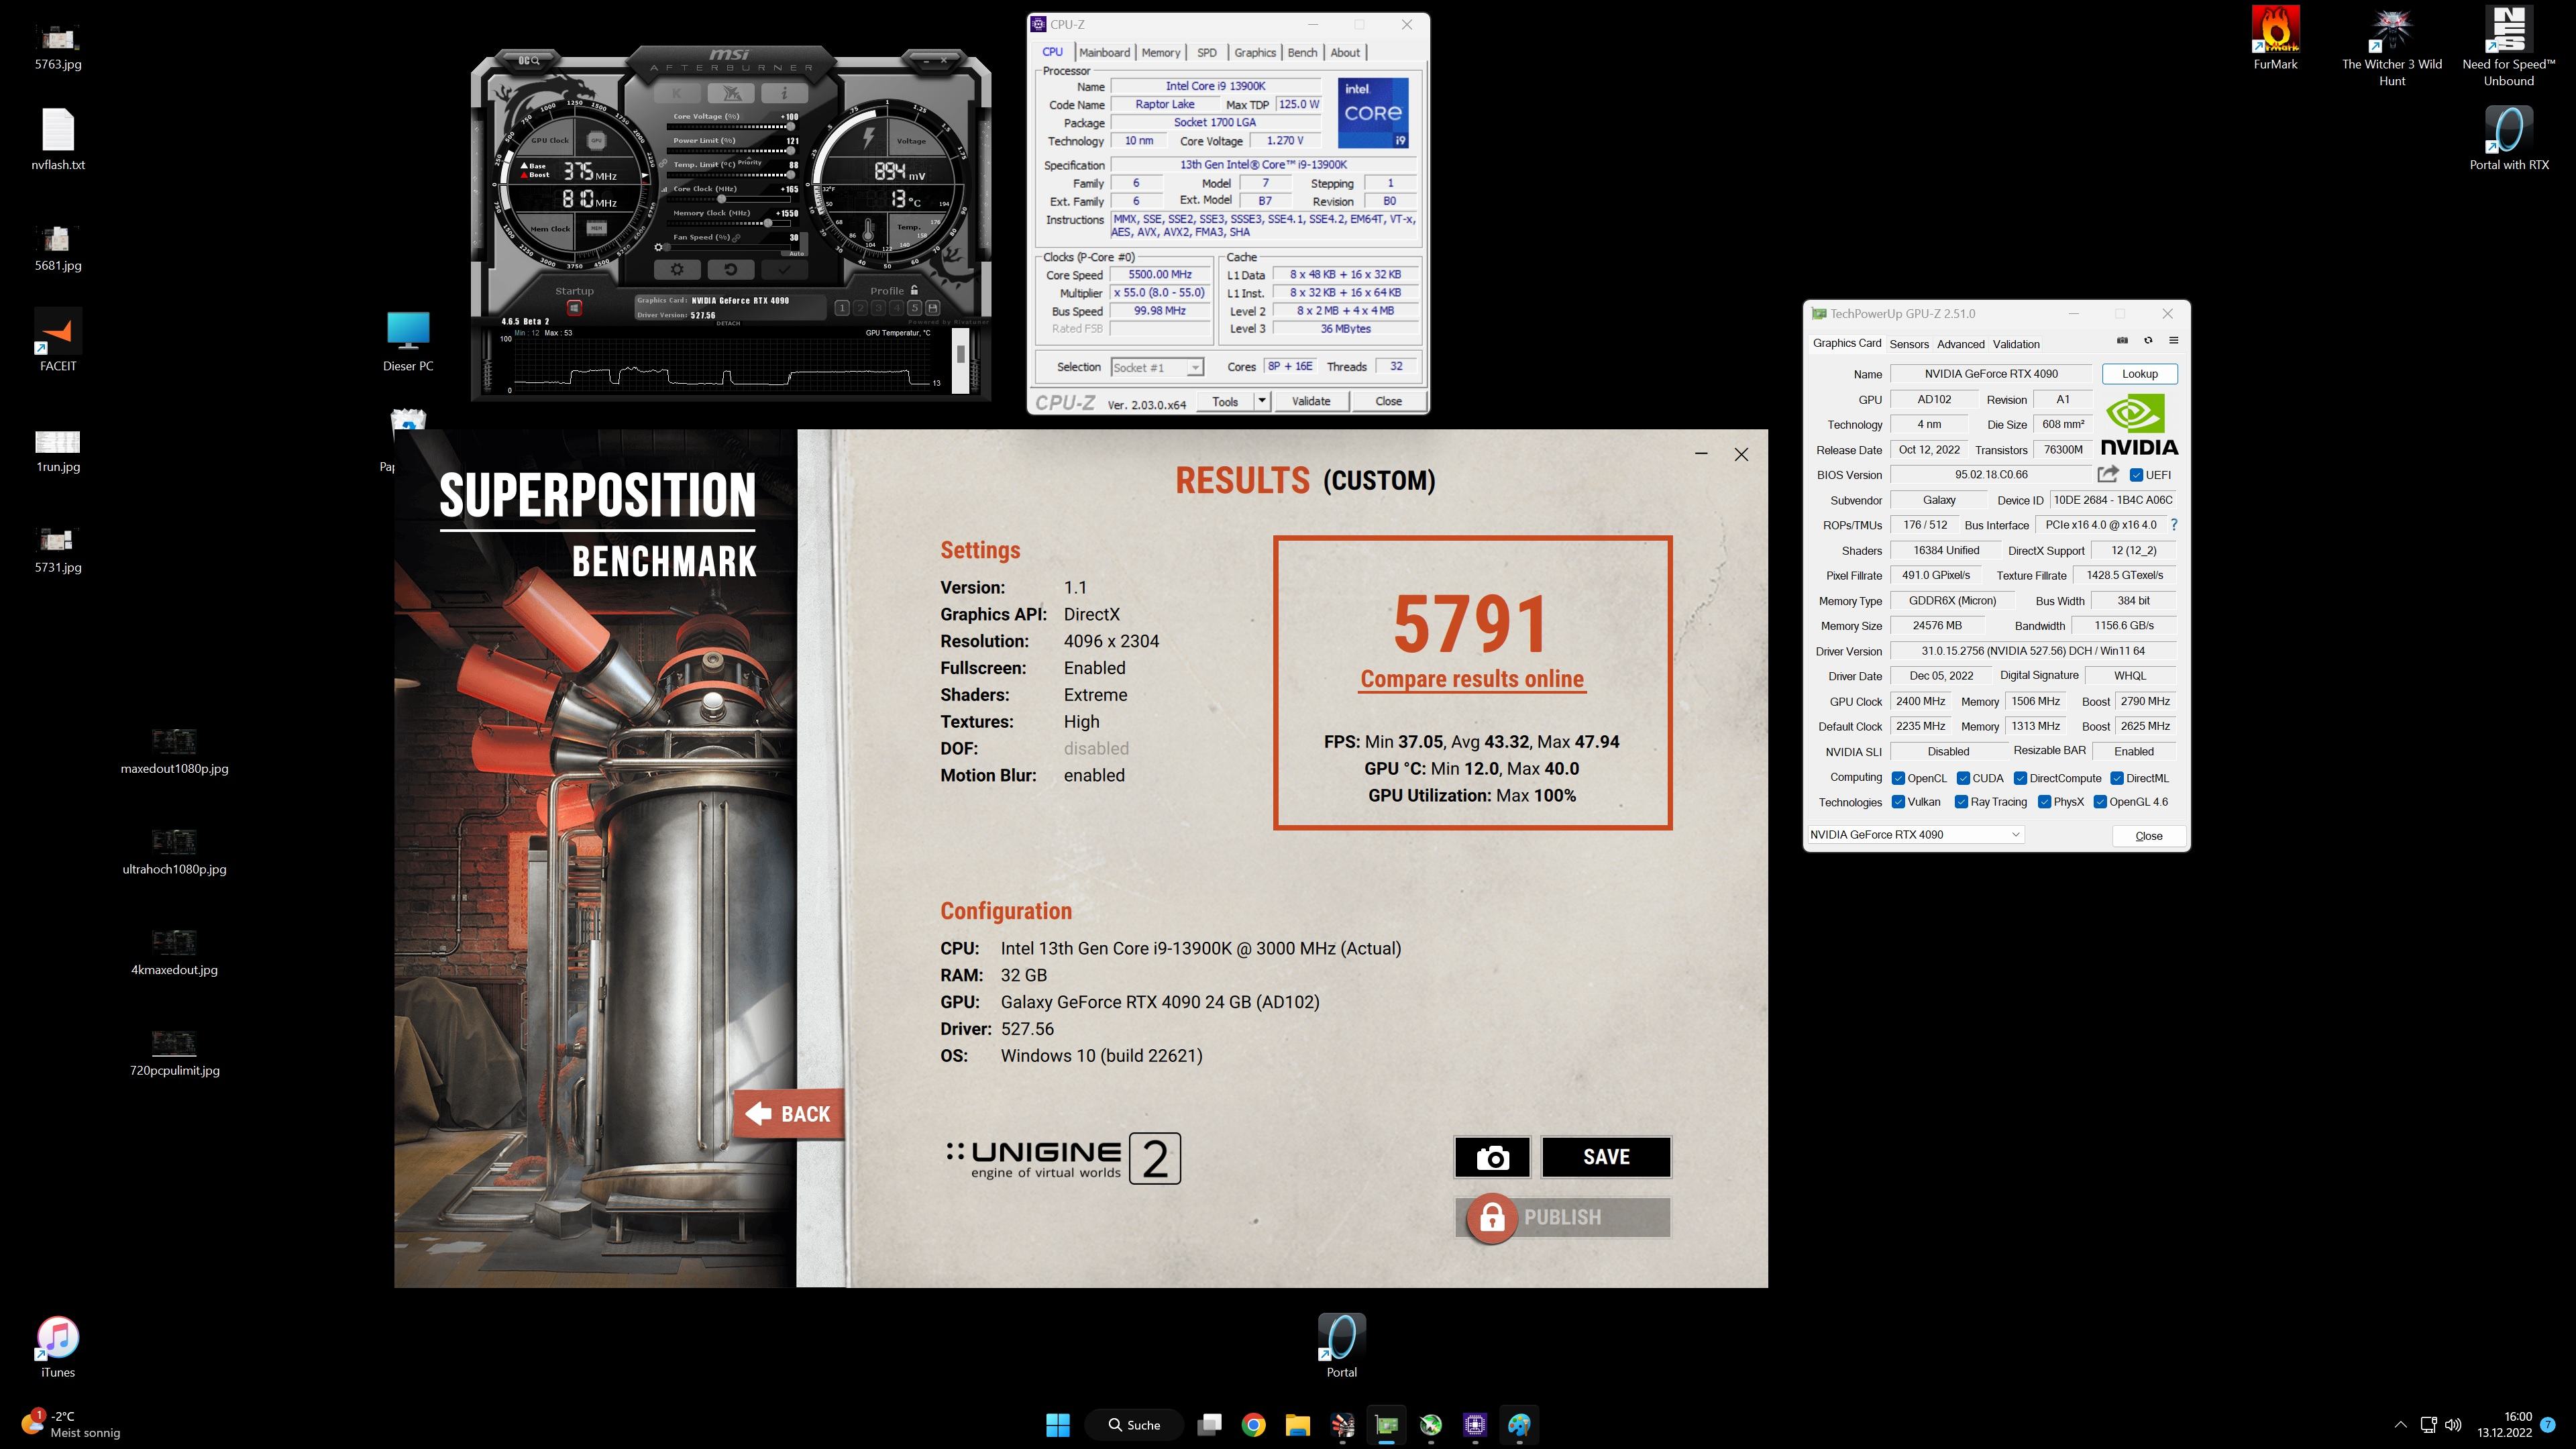Click GPU-Z refresh icon
This screenshot has width=2576, height=1449.
pyautogui.click(x=2148, y=341)
